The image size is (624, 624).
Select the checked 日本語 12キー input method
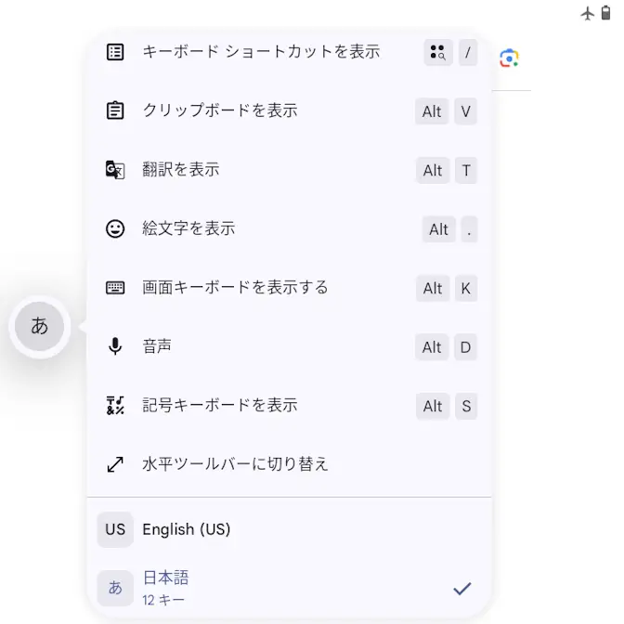pos(288,588)
